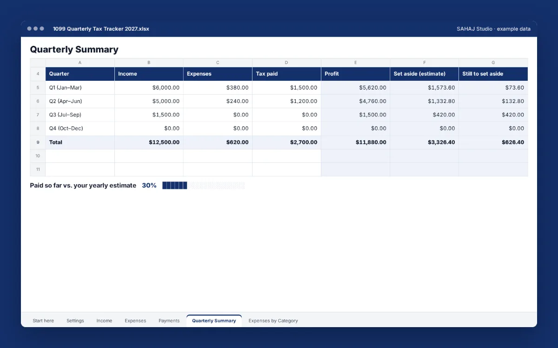Click the $5,620.00 profit cell
This screenshot has width=558, height=348.
click(355, 88)
